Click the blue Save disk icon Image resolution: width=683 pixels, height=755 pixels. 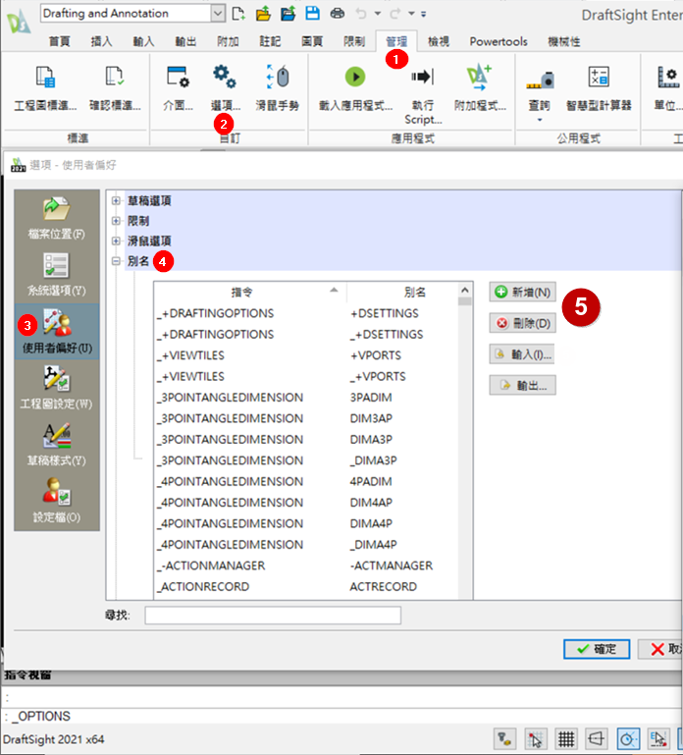click(312, 13)
